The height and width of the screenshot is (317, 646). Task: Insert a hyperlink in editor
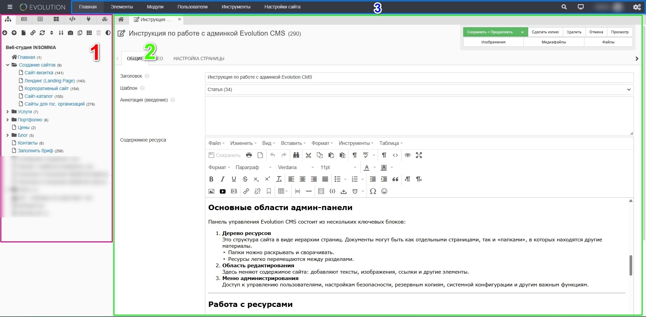point(246,191)
